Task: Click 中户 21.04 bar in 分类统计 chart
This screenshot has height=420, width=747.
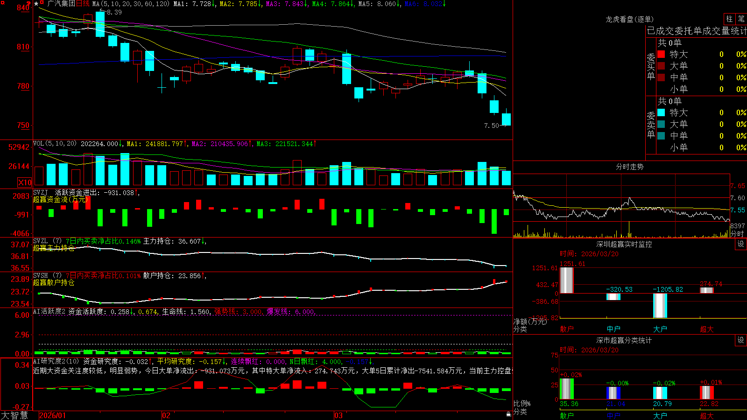Action: point(613,393)
